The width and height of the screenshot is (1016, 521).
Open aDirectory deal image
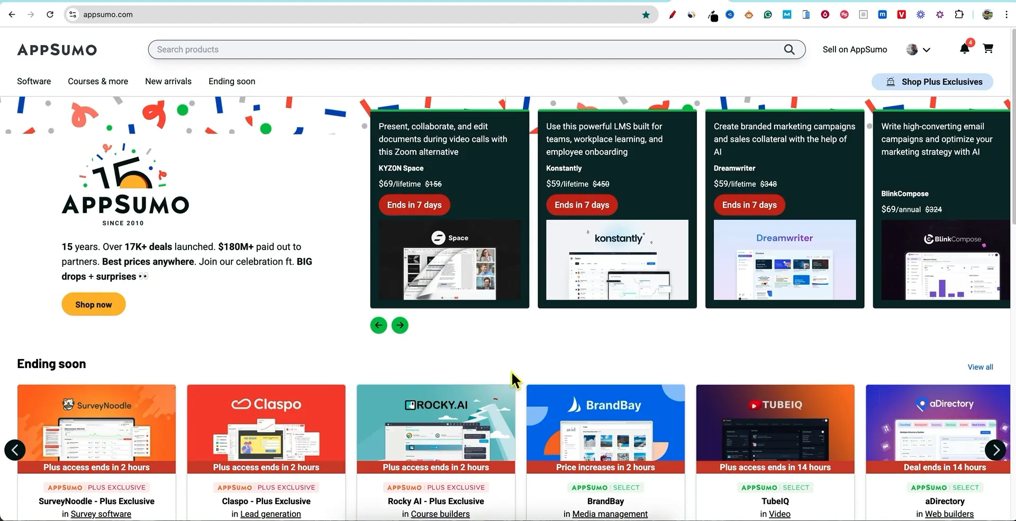pyautogui.click(x=938, y=429)
